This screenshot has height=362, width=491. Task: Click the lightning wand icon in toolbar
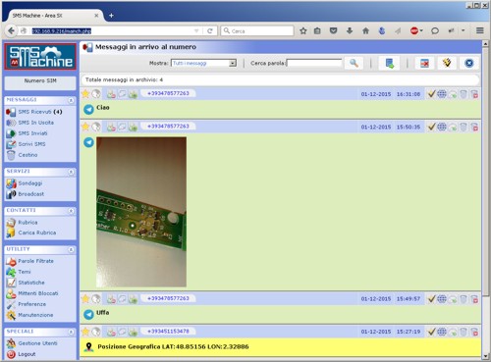pos(447,63)
